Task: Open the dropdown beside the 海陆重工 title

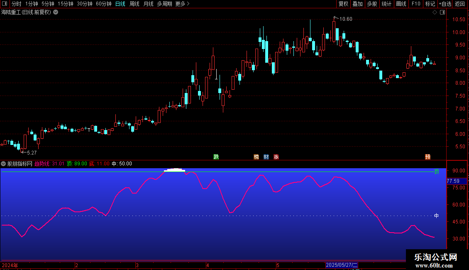Action: tap(56, 12)
